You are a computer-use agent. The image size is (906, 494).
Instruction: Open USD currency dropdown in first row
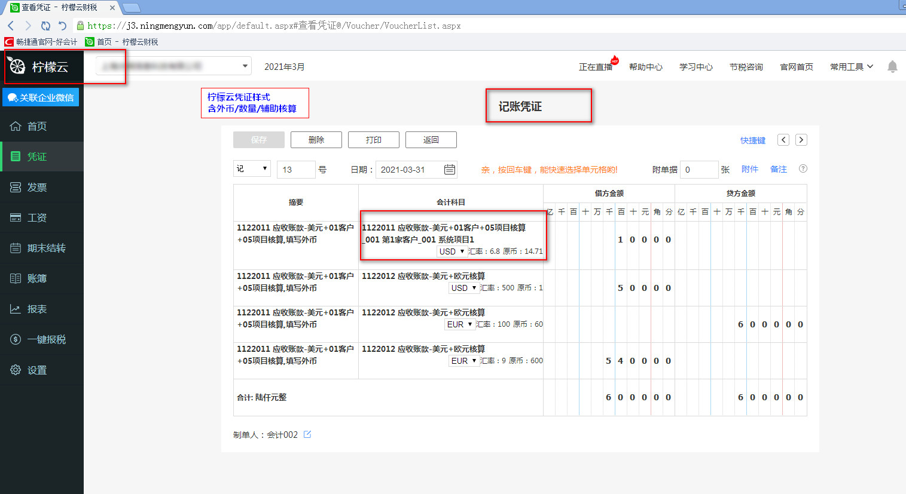[x=452, y=251]
